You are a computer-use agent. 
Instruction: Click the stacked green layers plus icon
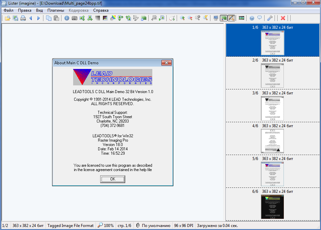coord(144,18)
